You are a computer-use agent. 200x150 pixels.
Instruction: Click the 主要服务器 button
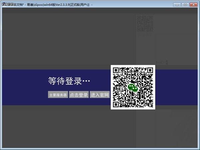pos(58,95)
